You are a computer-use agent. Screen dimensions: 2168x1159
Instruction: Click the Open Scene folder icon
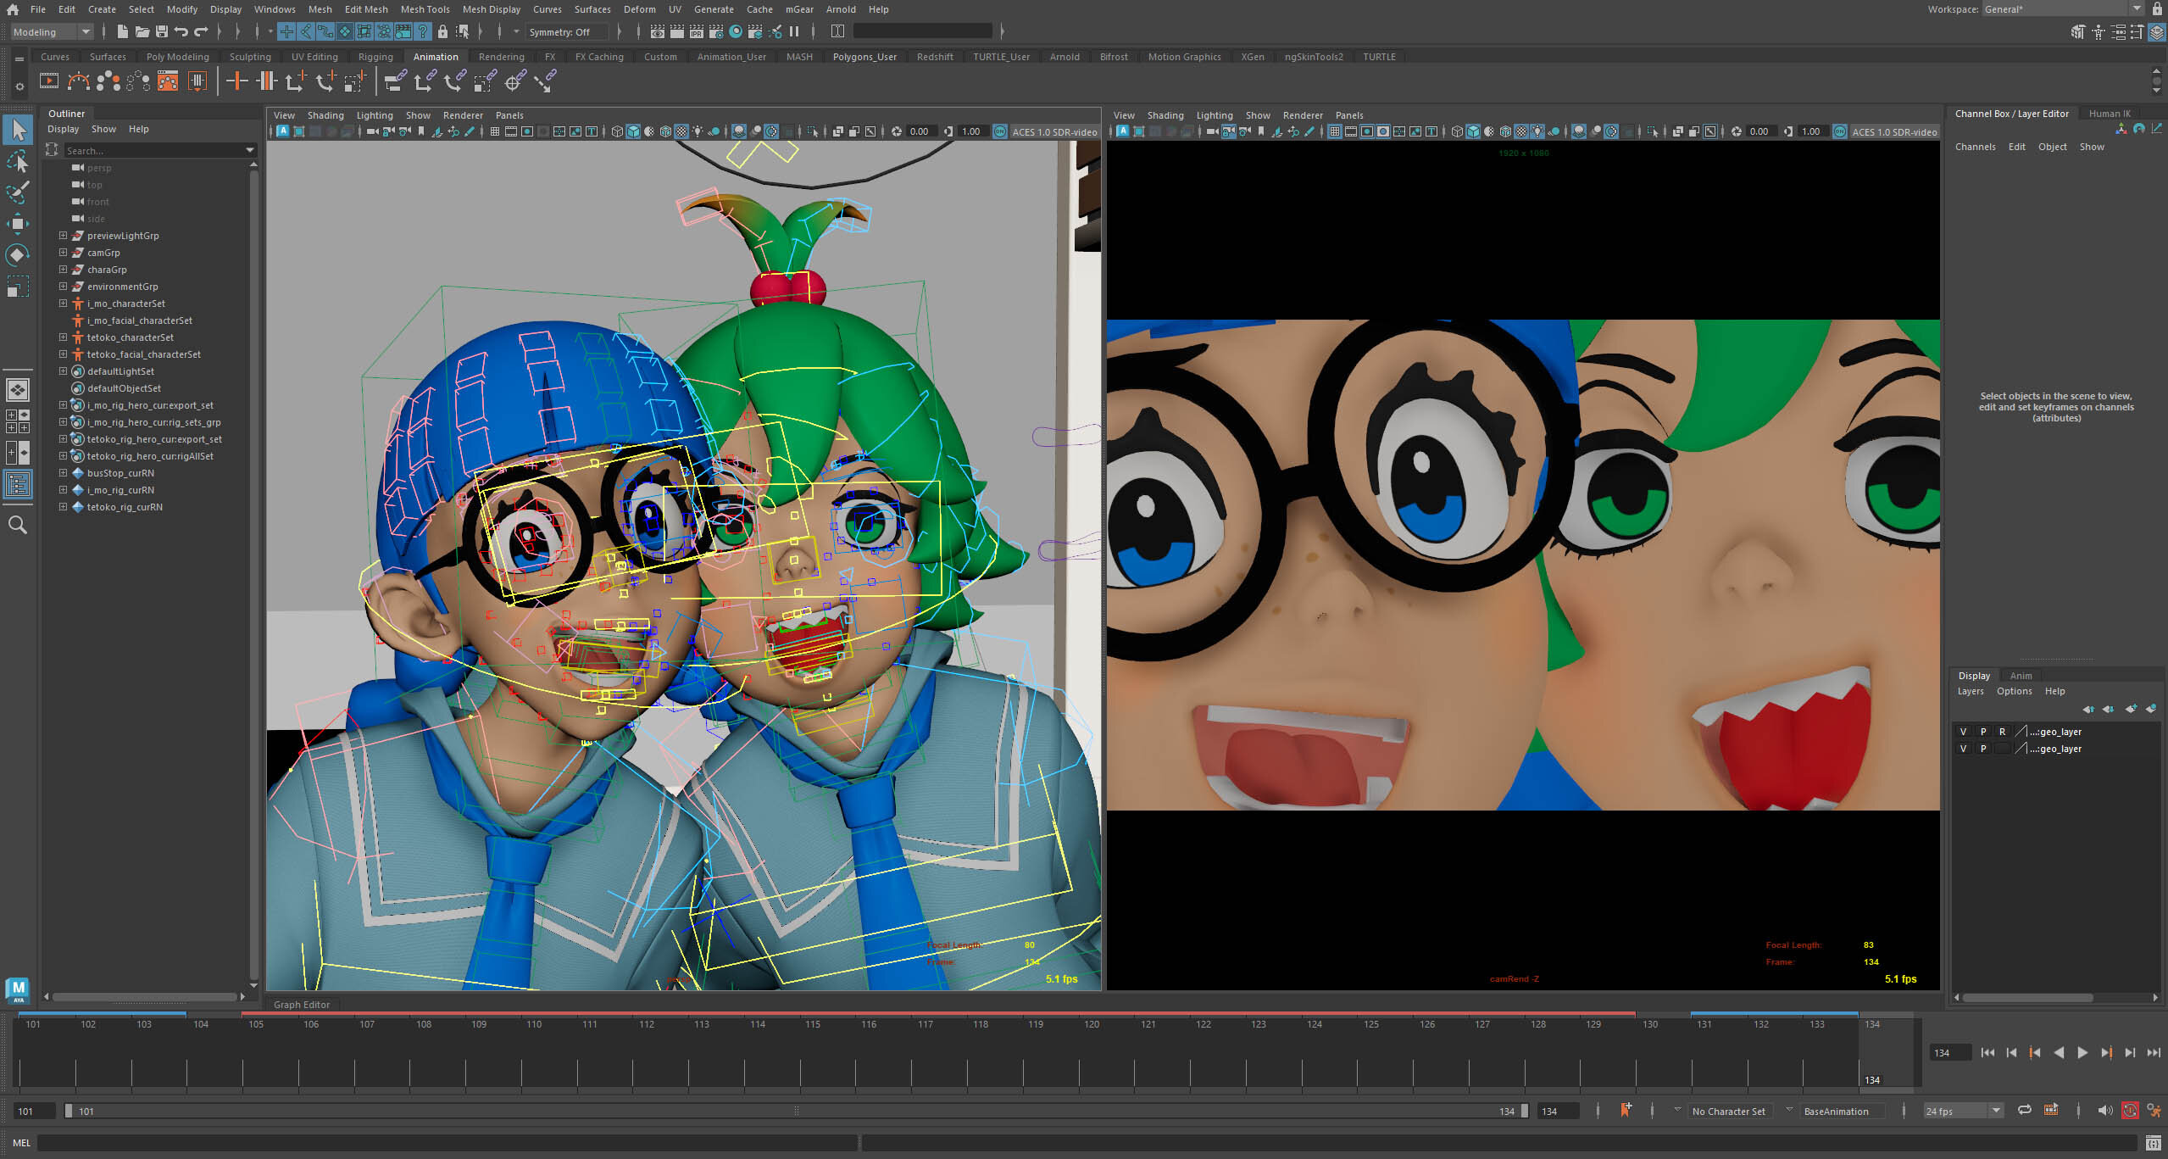pyautogui.click(x=142, y=31)
